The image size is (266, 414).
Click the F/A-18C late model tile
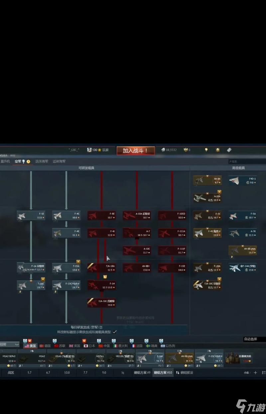101,303
